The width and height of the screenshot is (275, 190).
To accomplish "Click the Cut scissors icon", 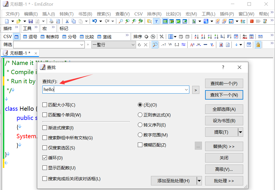I will coord(67,21).
